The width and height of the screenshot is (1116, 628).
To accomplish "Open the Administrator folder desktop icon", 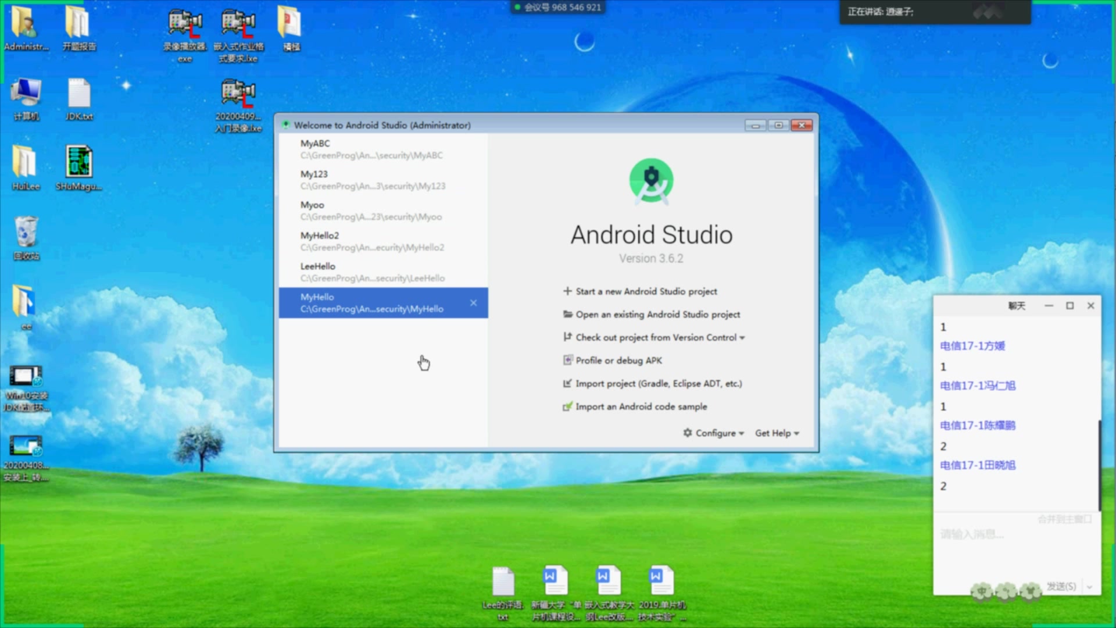I will 25,27.
